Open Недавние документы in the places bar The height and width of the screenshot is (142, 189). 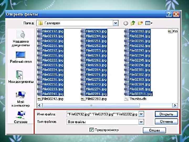pos(21,38)
